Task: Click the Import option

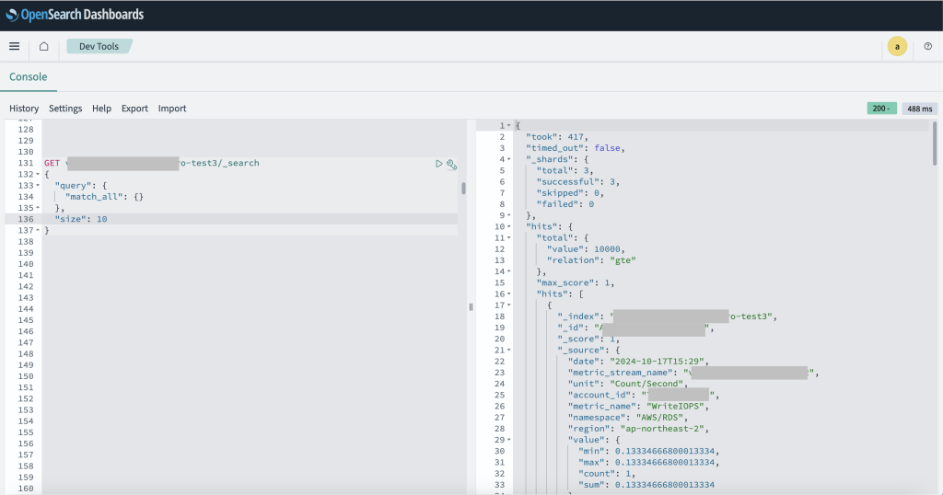Action: pyautogui.click(x=172, y=109)
